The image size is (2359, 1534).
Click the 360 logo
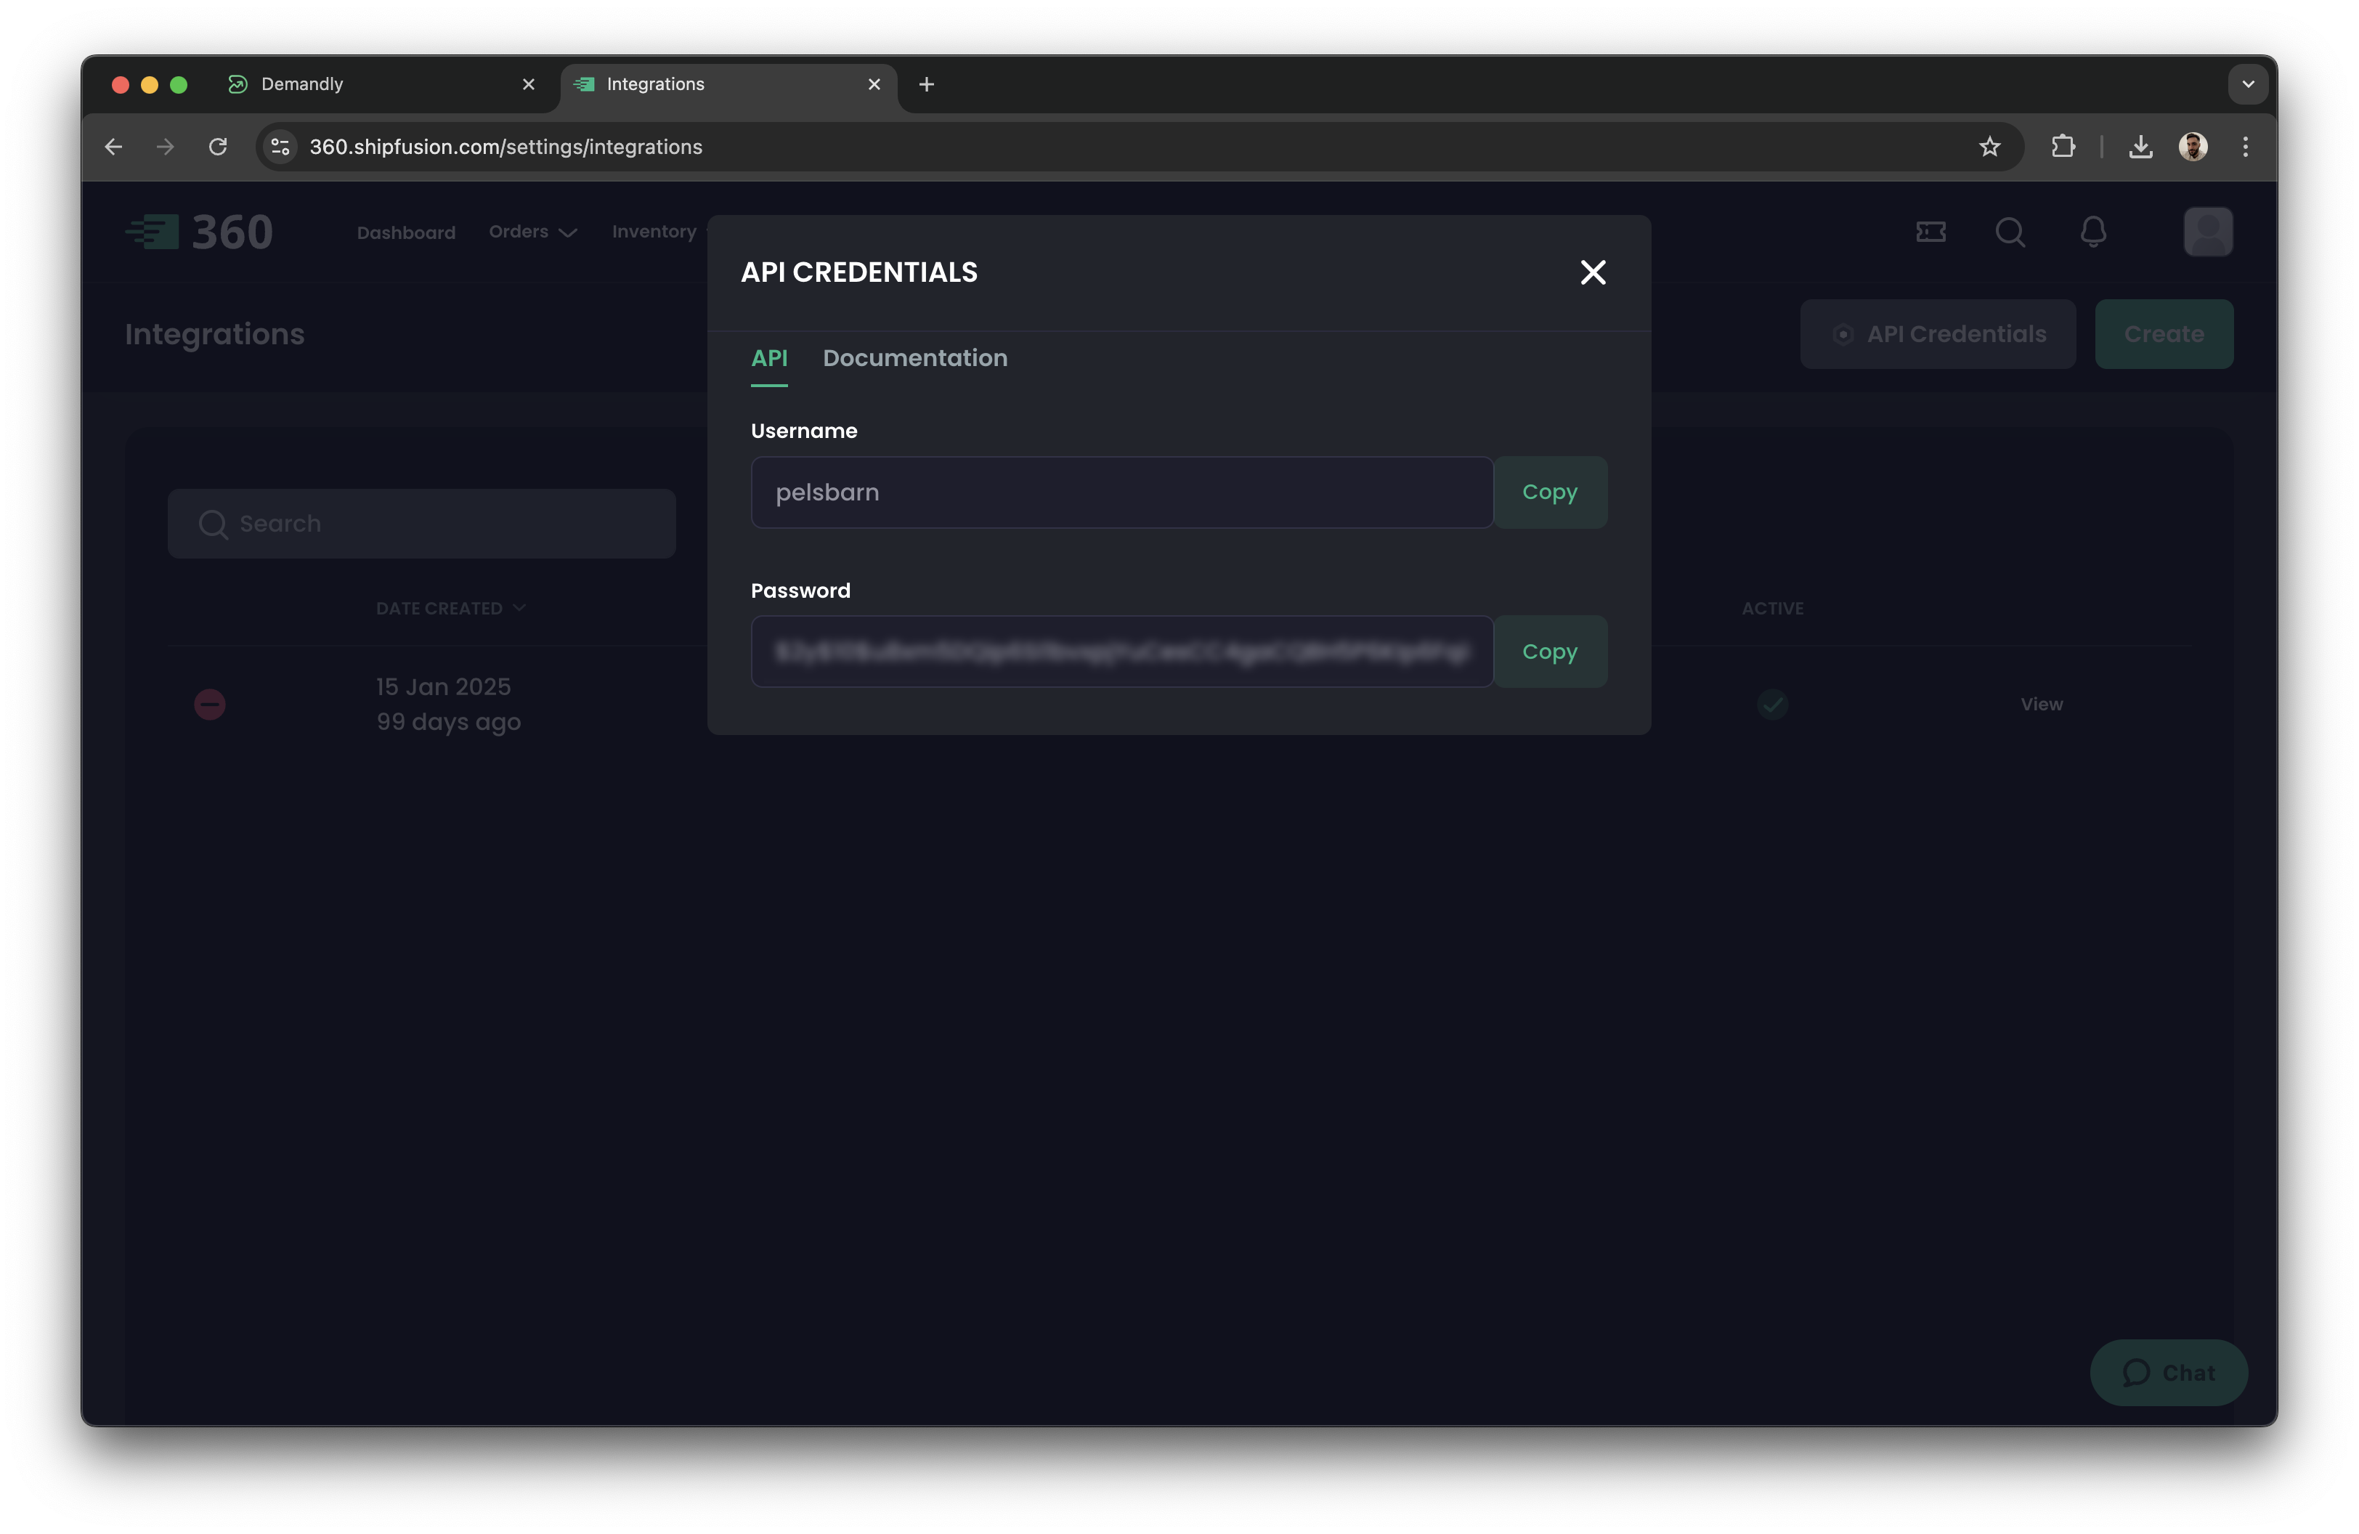(x=198, y=231)
